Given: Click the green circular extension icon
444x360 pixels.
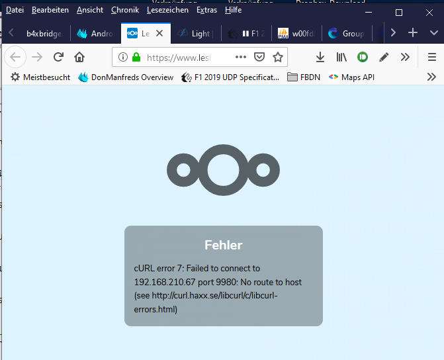Looking at the screenshot, I should click(x=363, y=57).
